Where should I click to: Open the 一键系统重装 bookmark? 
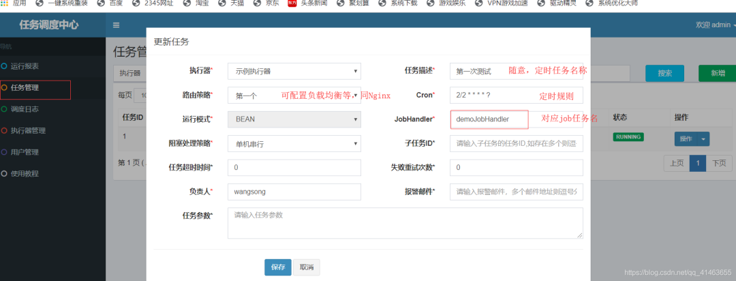pyautogui.click(x=62, y=3)
